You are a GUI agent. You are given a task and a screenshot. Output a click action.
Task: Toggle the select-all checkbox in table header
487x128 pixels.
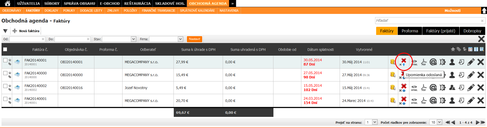[5, 49]
